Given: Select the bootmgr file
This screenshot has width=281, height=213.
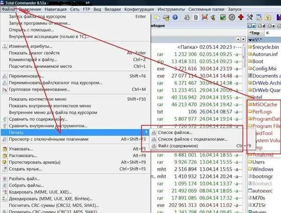Looking at the screenshot, I should click(x=260, y=176).
